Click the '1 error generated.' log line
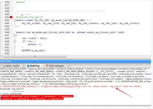 pyautogui.click(x=11, y=94)
